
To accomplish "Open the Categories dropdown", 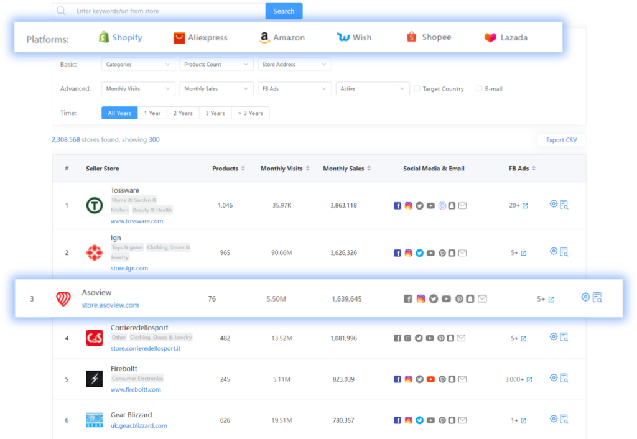I will pyautogui.click(x=138, y=64).
